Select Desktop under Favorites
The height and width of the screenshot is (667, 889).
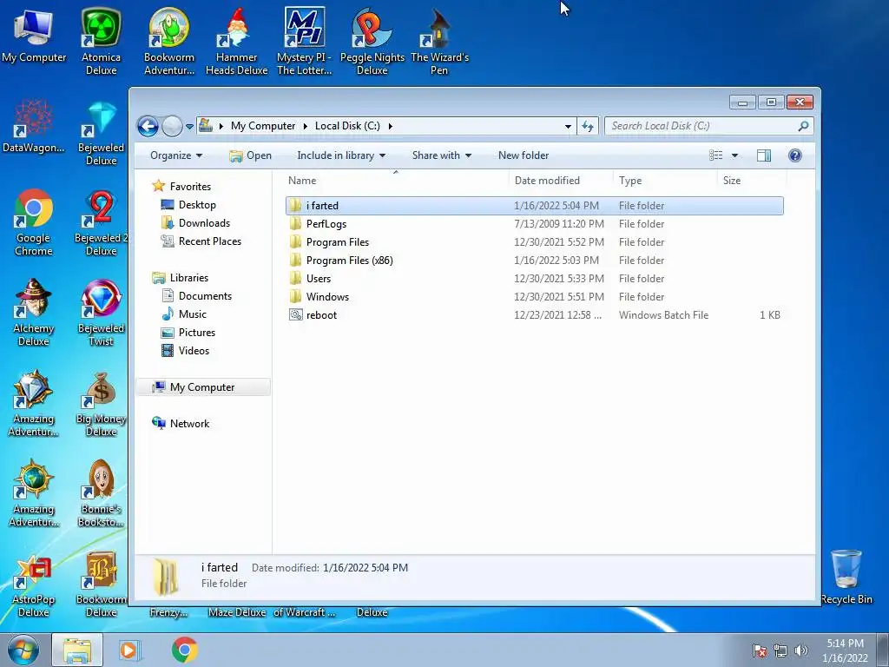coord(197,205)
